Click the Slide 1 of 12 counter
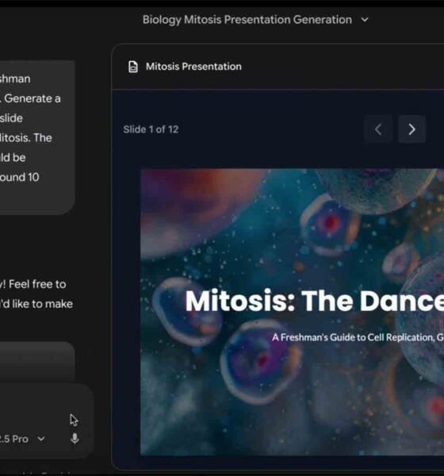Image resolution: width=444 pixels, height=476 pixels. [x=151, y=129]
